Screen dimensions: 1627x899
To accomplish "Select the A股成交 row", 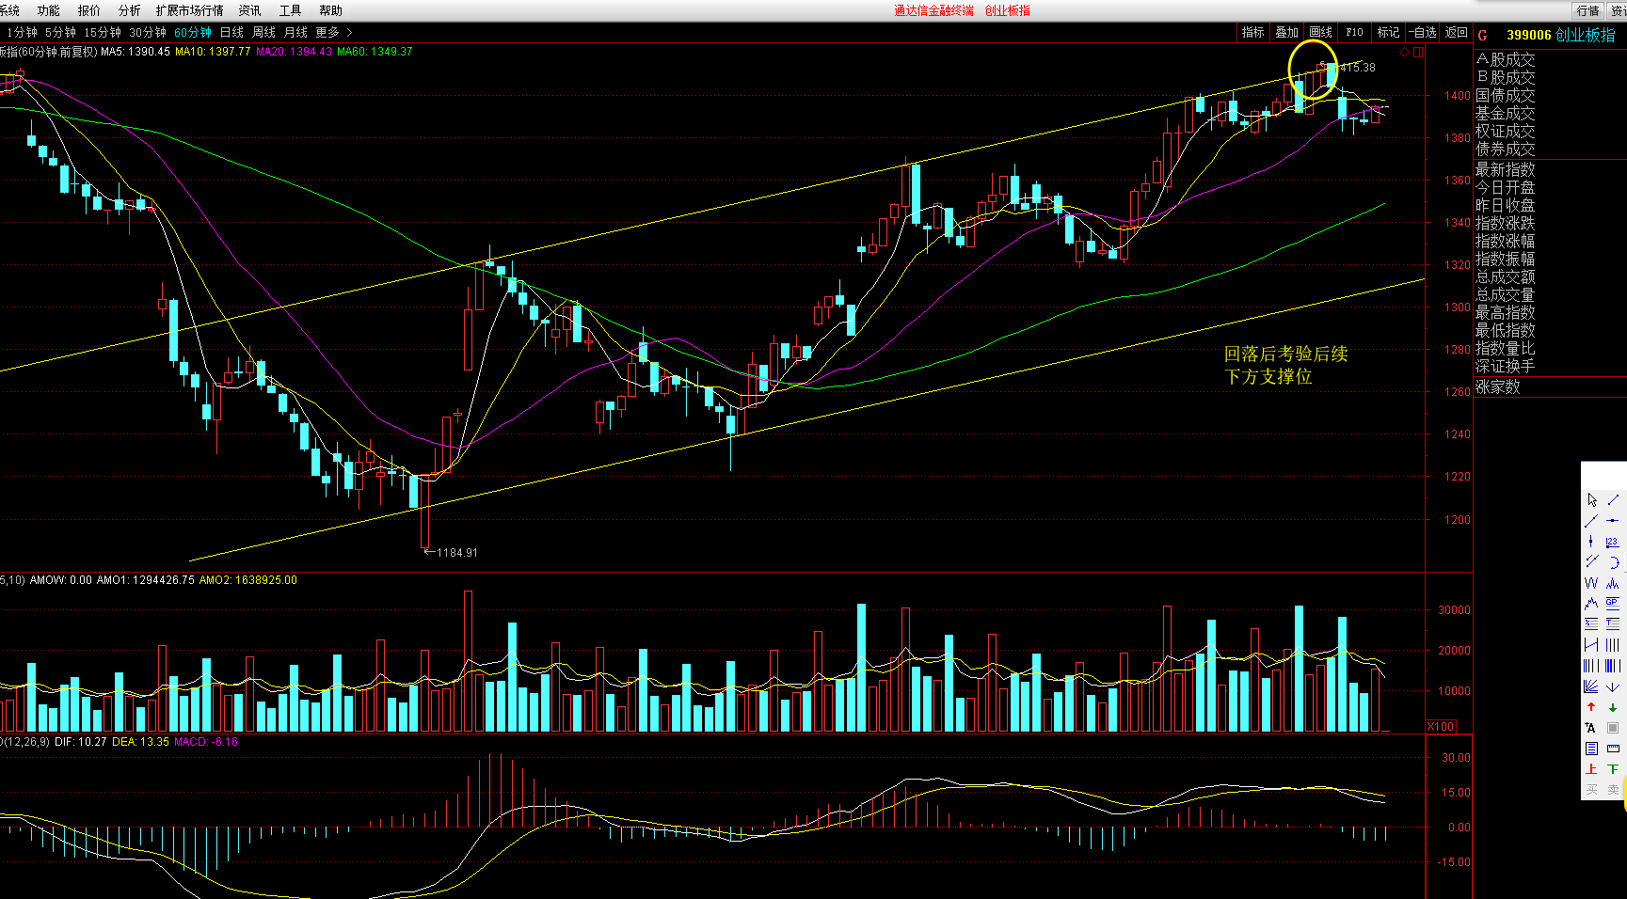I will tap(1506, 59).
